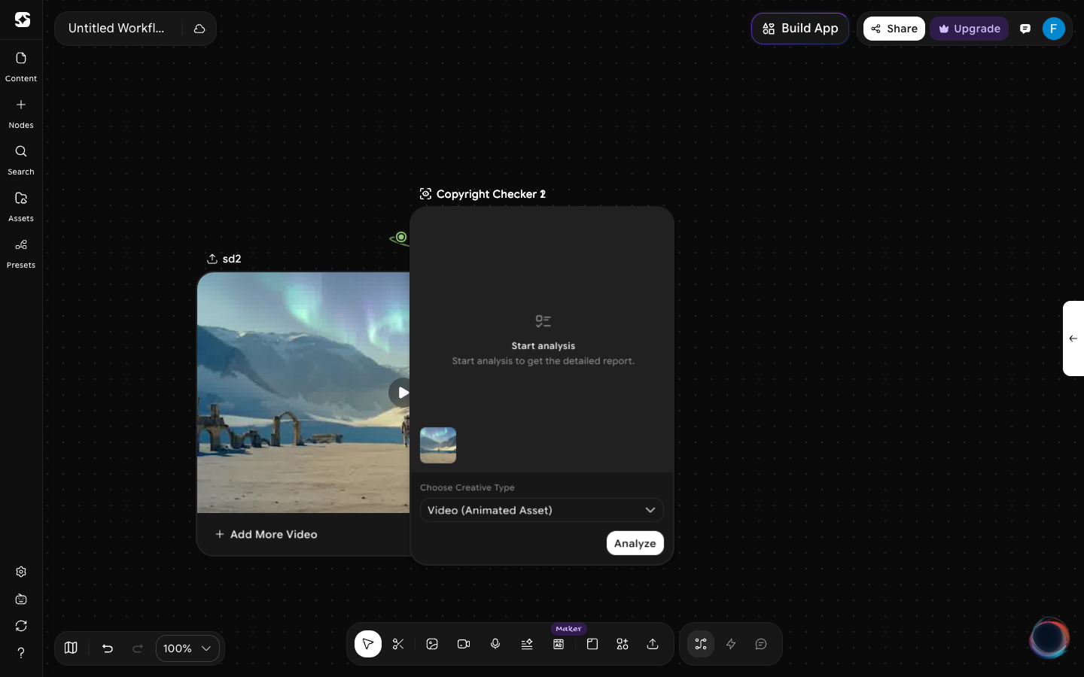Open the Presets panel
Screen dimensions: 1084x677
tap(21, 253)
